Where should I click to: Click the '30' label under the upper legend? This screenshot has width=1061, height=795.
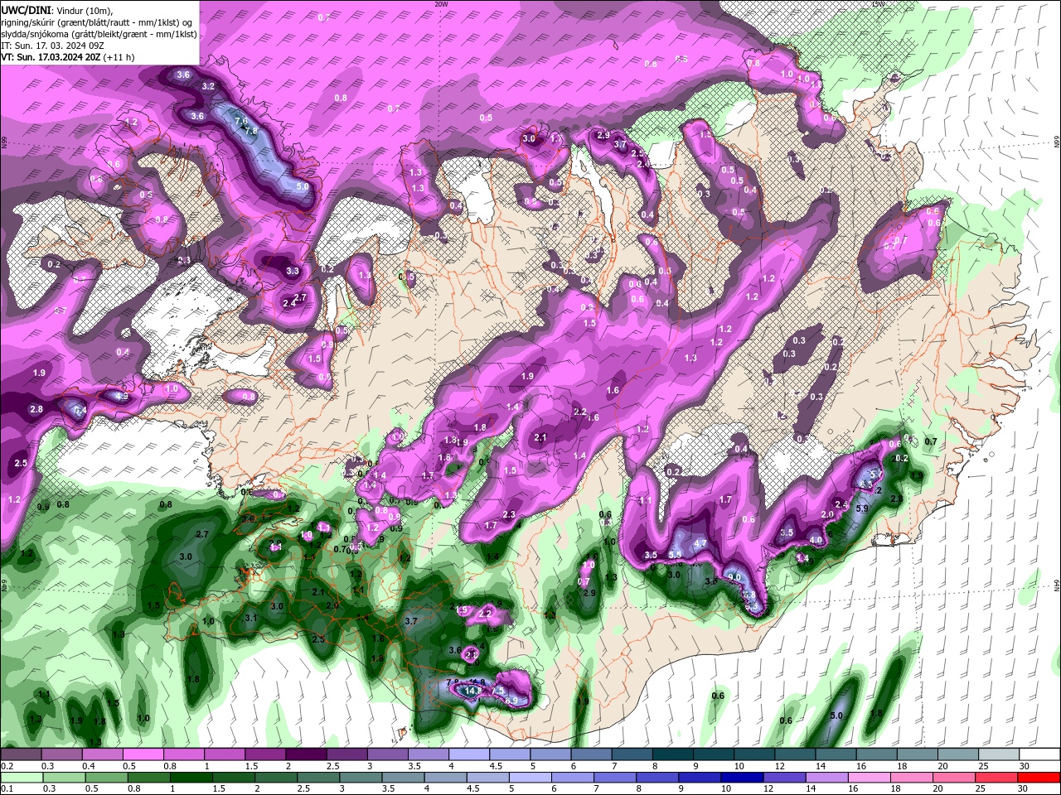(x=1025, y=766)
